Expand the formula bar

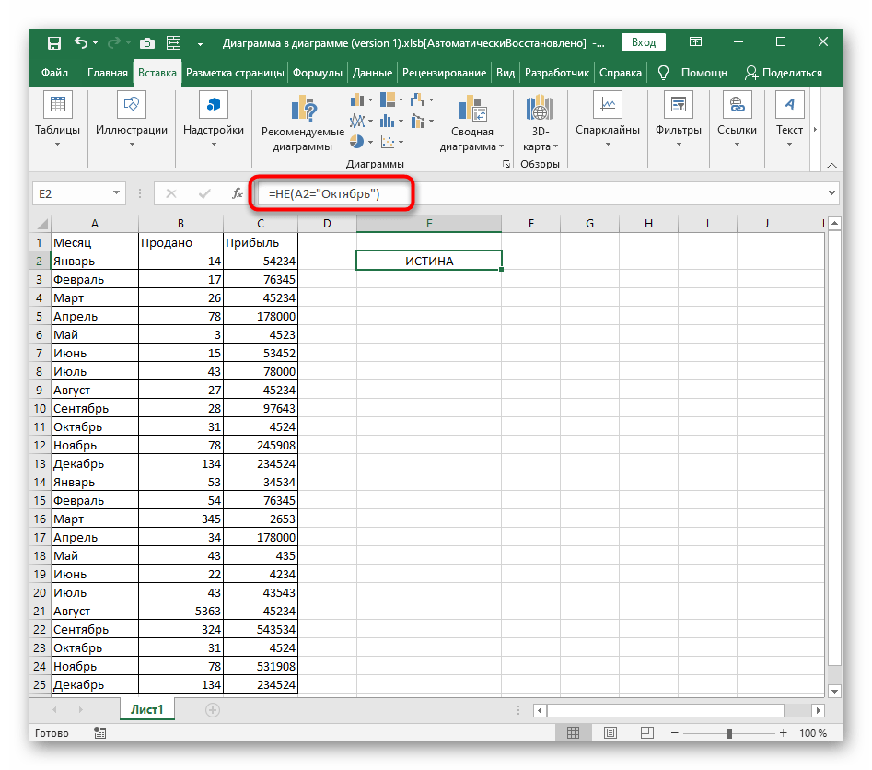831,193
